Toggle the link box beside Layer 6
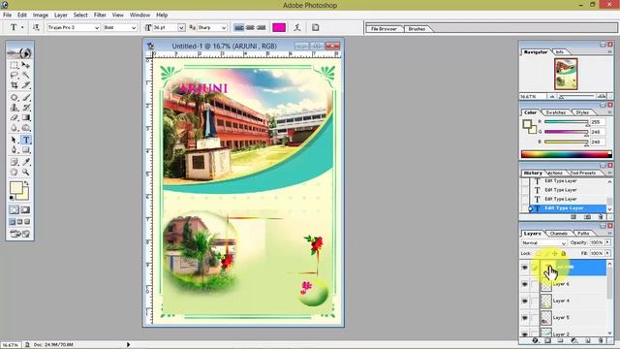Image resolution: width=620 pixels, height=349 pixels. pyautogui.click(x=534, y=284)
